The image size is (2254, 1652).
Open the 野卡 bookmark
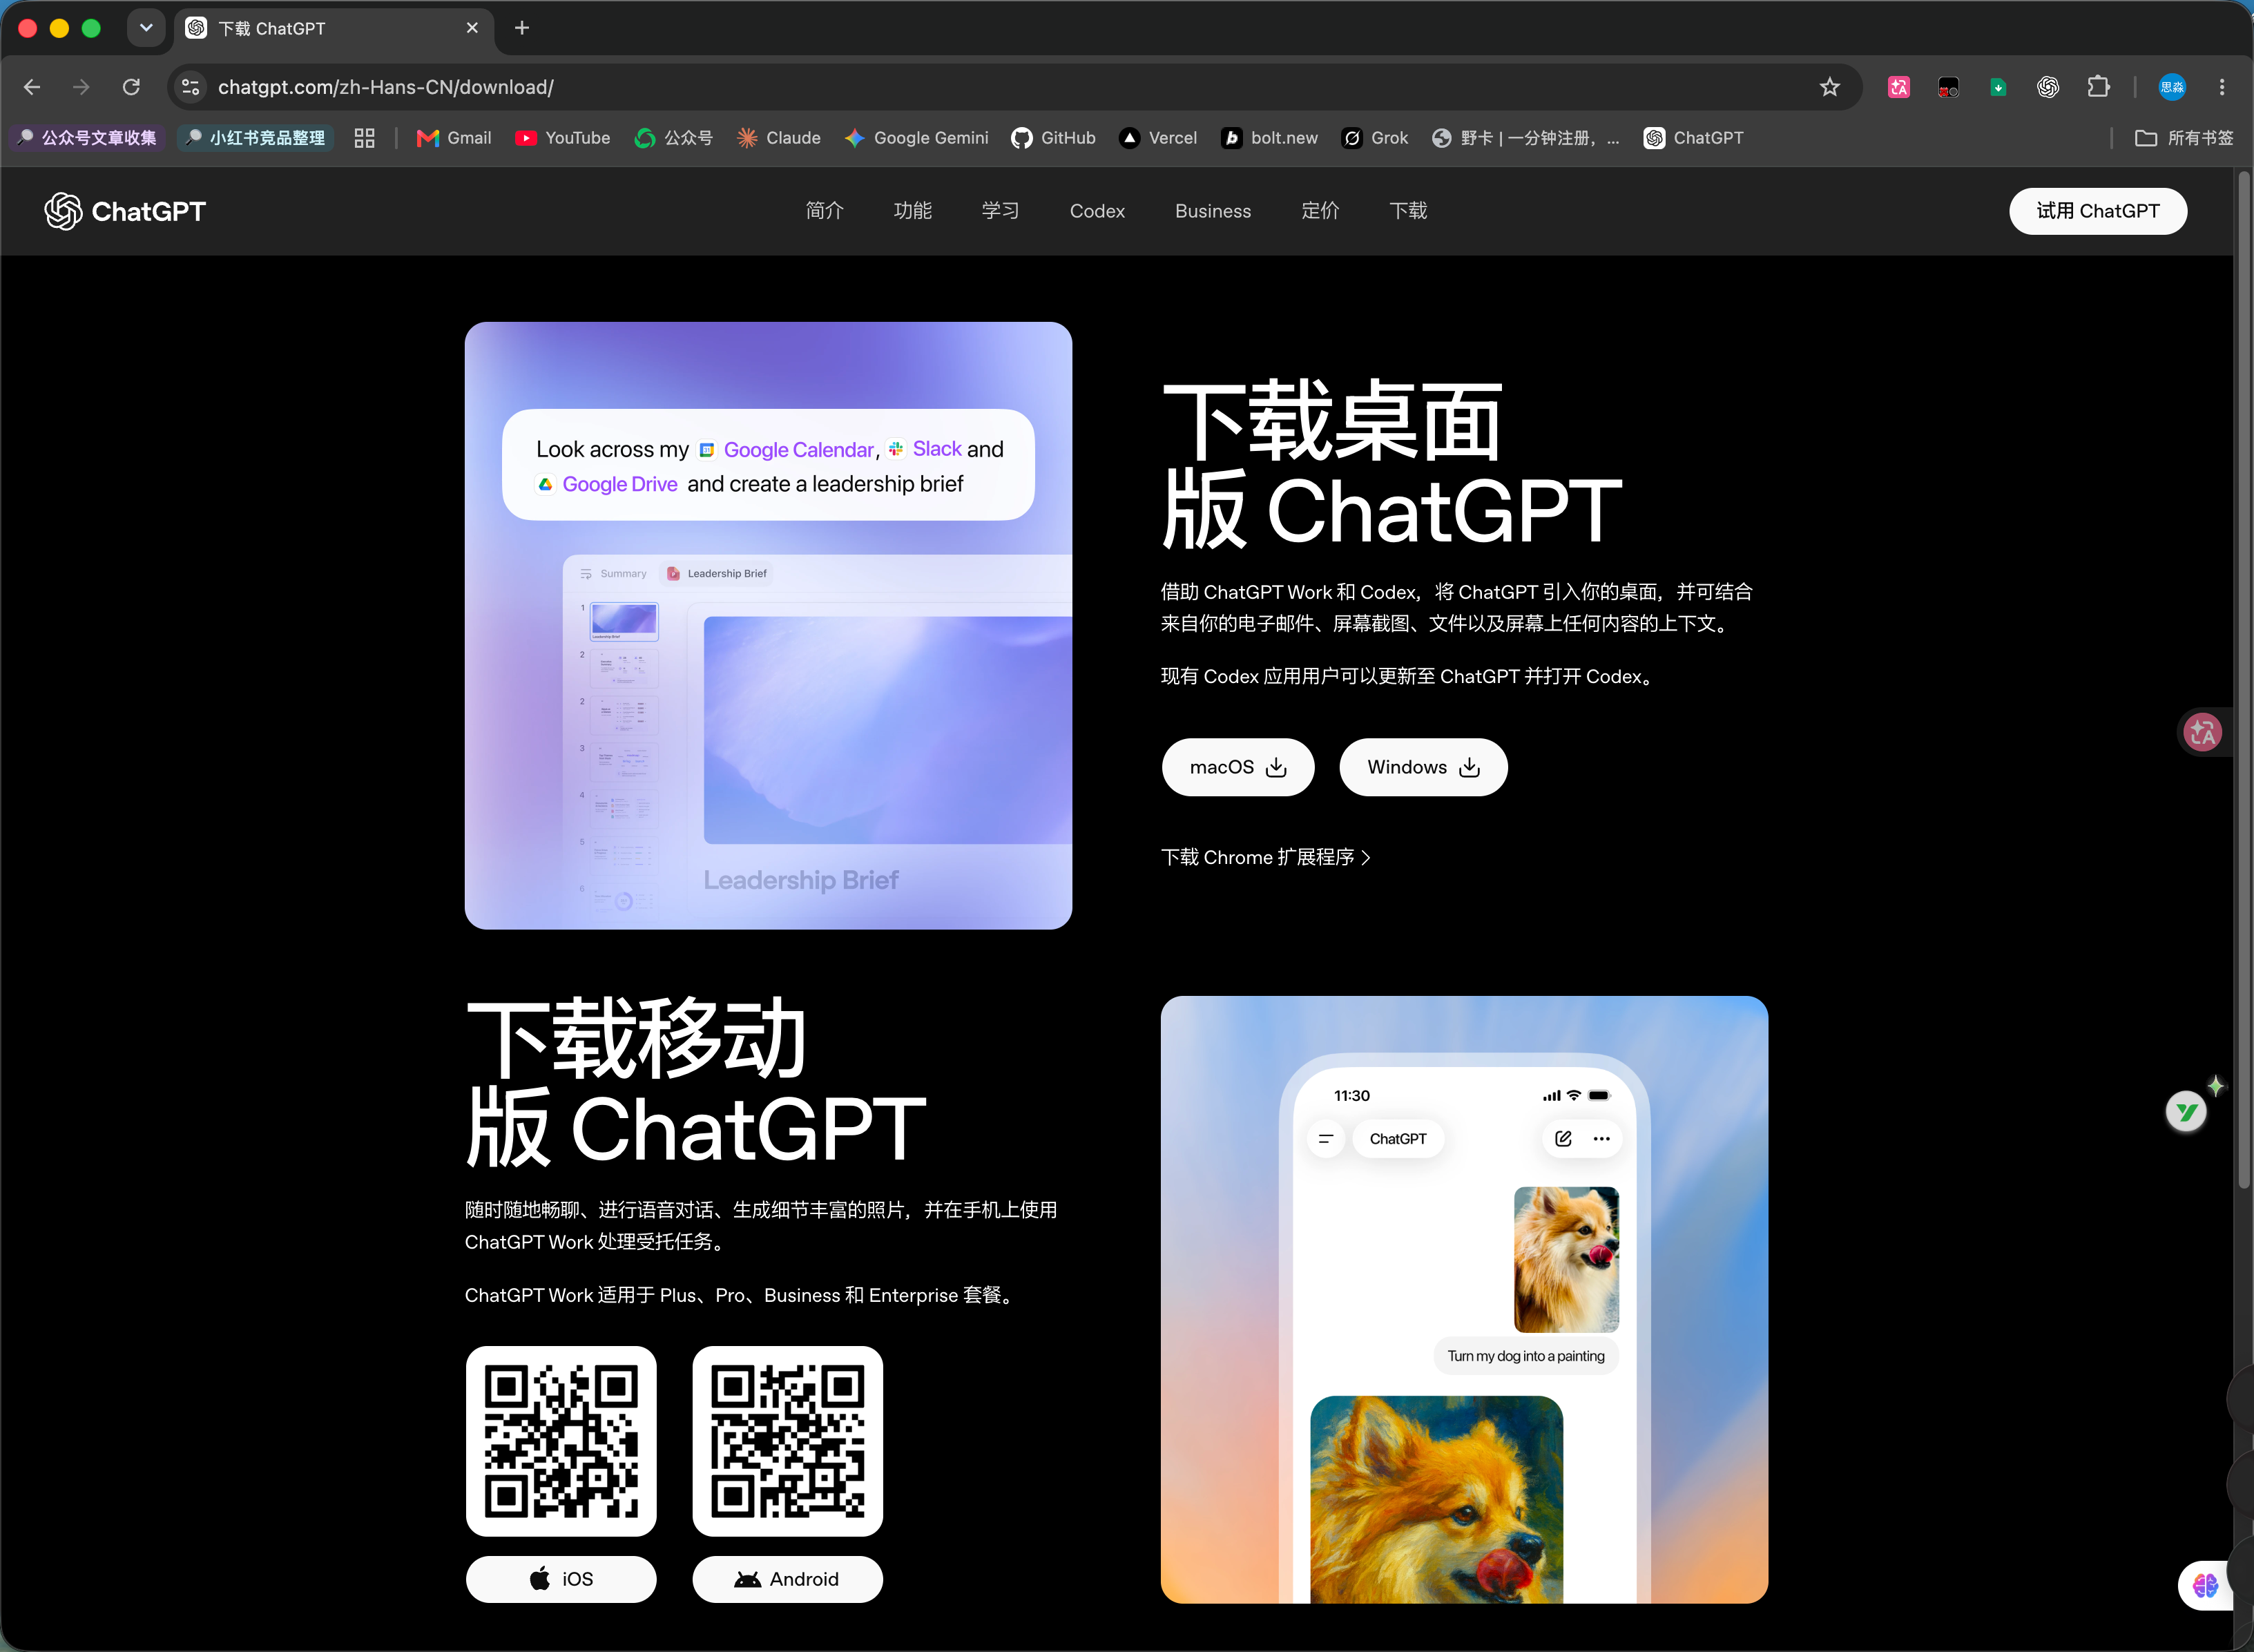click(1525, 138)
